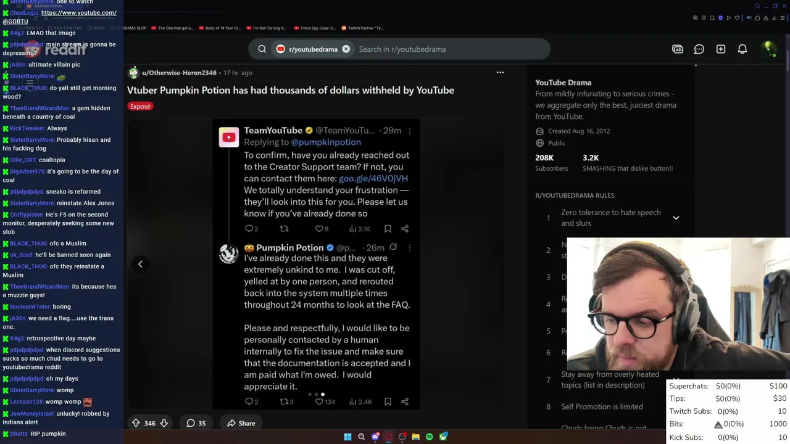Open Windows Start menu
This screenshot has width=790, height=444.
click(347, 437)
